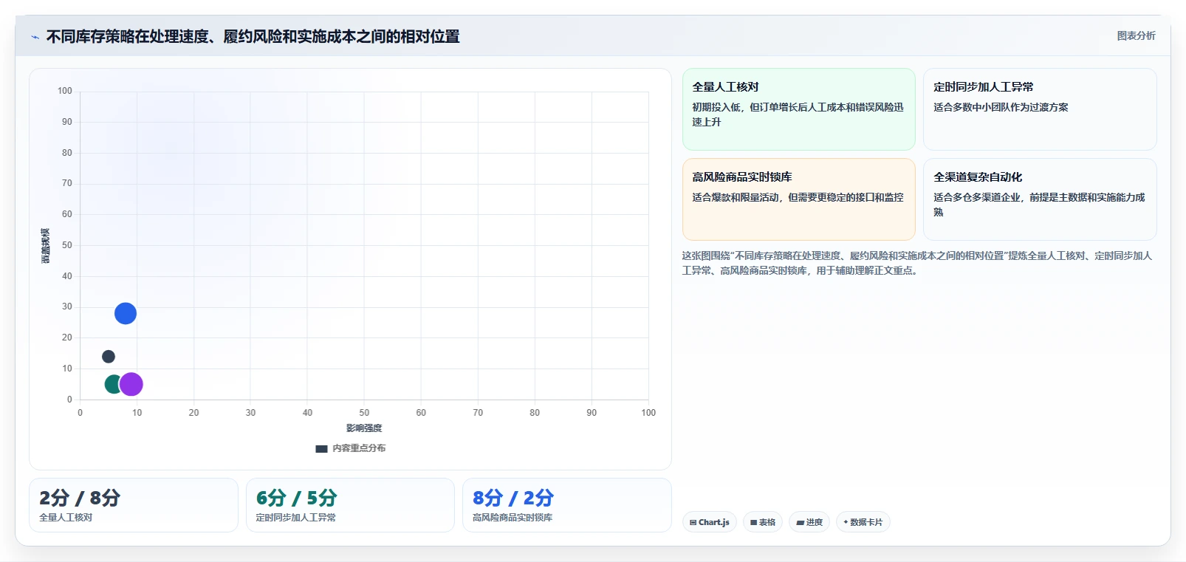The height and width of the screenshot is (562, 1186).
Task: Click the 覆盖规模 y-axis title
Action: (x=46, y=246)
